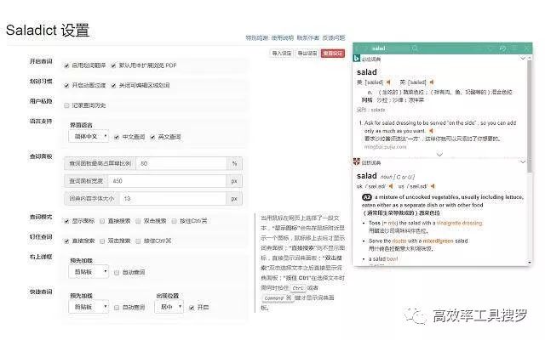Open the 联系作者 link

[308, 37]
